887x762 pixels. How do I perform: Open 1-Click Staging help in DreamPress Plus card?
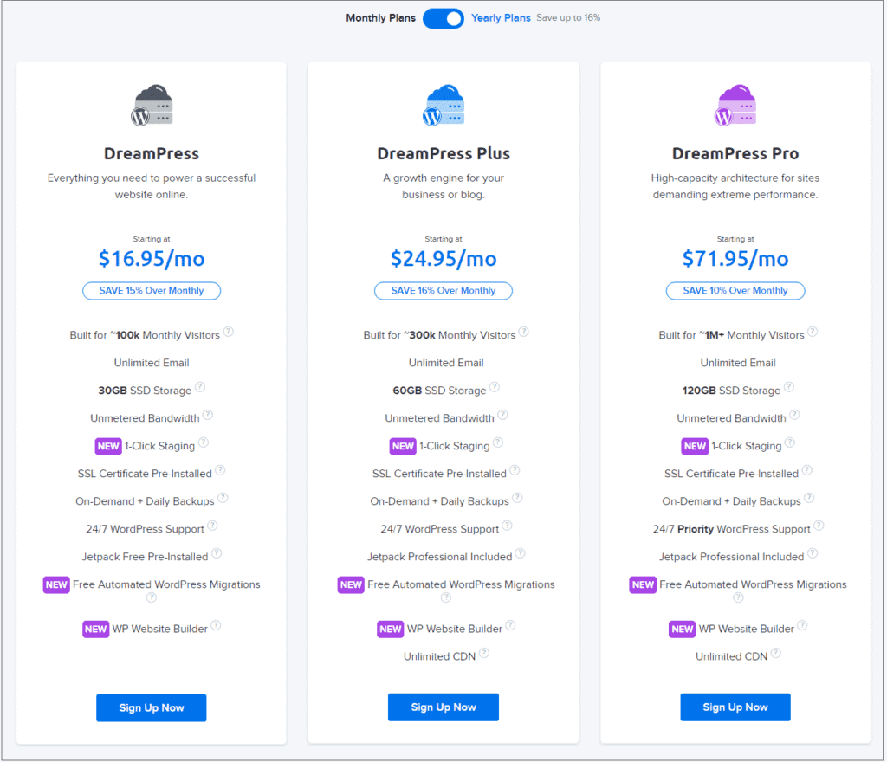(x=498, y=442)
